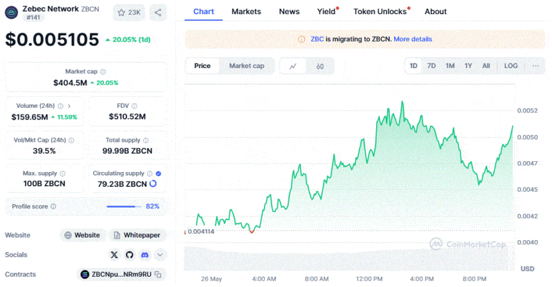Select the 1M time range

coord(450,66)
